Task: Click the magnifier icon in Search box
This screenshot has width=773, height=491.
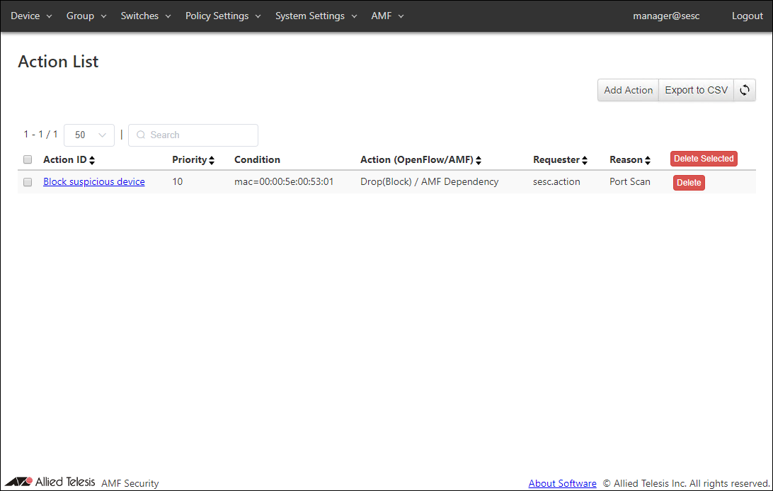Action: (x=141, y=135)
